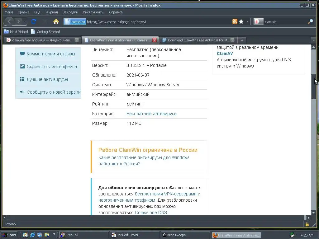
Task: Click the padlock security icon in status bar
Action: click(307, 224)
